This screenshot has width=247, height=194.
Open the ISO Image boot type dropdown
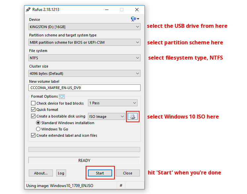pyautogui.click(x=106, y=117)
